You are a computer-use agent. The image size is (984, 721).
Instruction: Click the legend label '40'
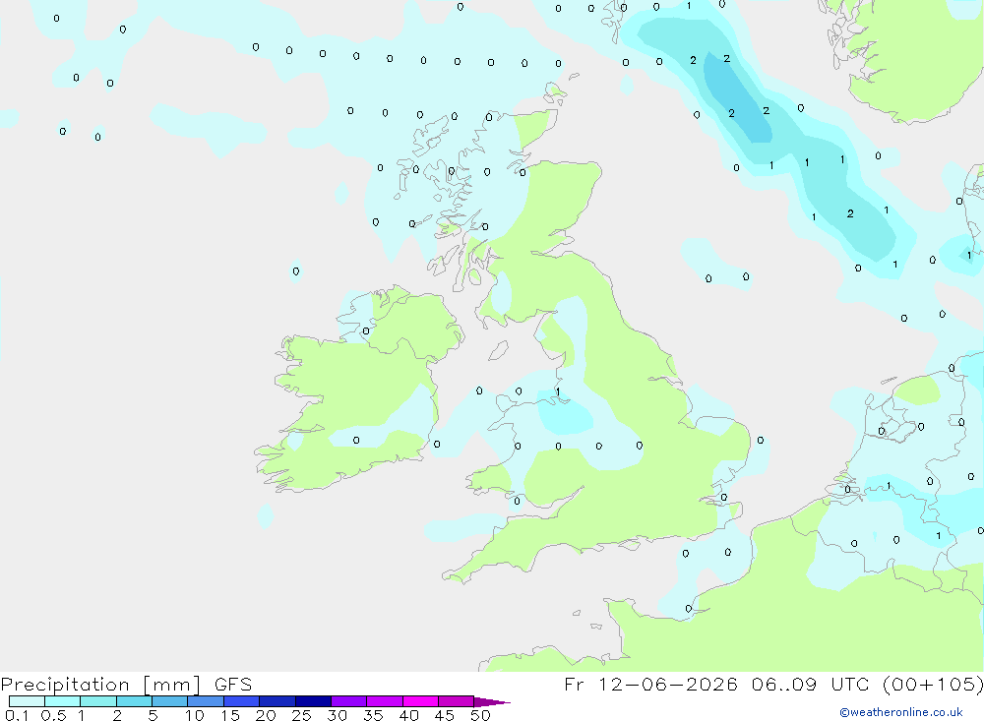408,715
